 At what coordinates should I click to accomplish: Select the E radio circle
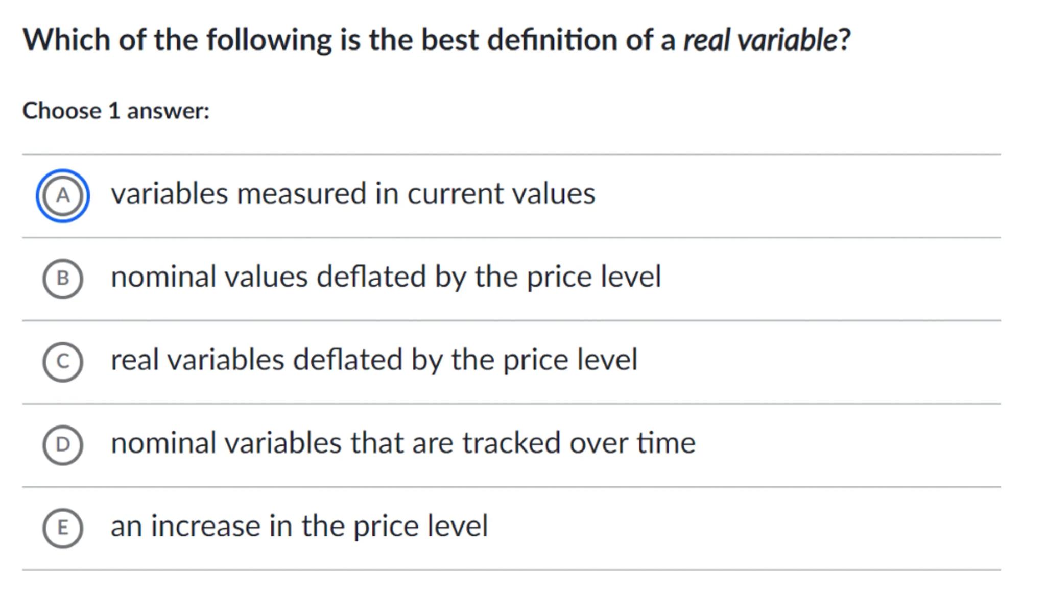pos(62,528)
